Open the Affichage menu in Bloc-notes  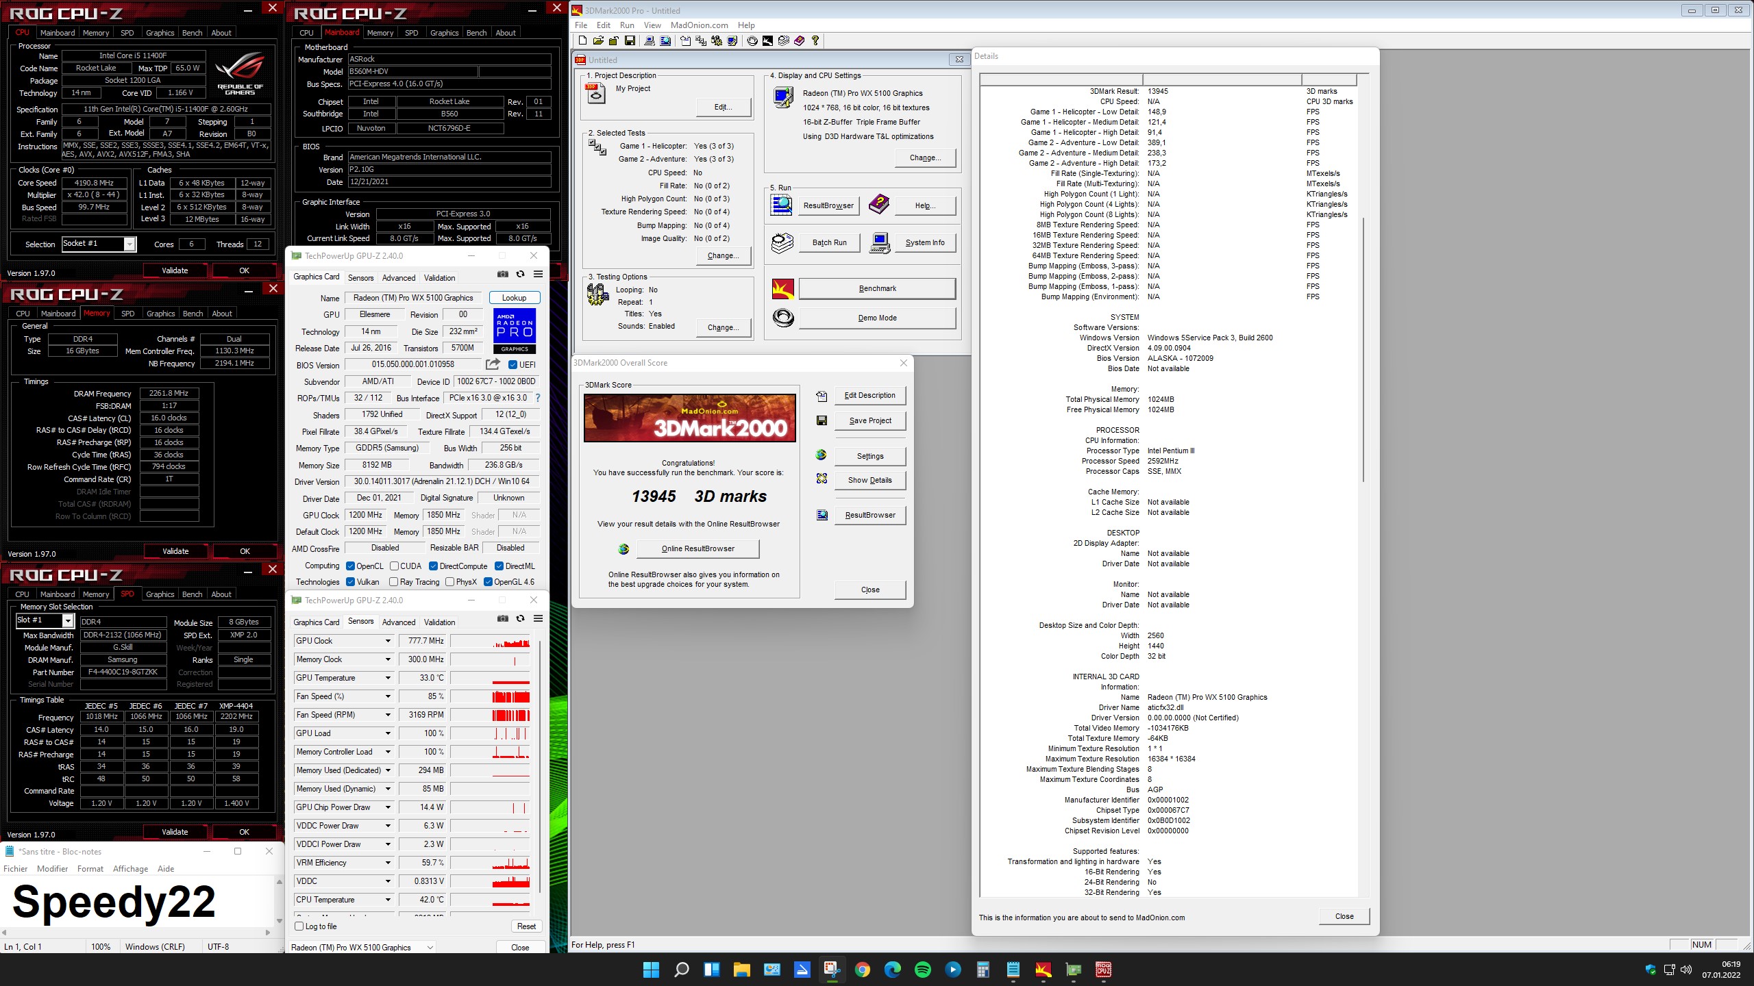(130, 869)
